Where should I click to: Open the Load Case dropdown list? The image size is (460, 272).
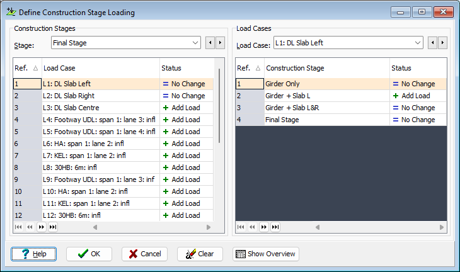pos(348,43)
